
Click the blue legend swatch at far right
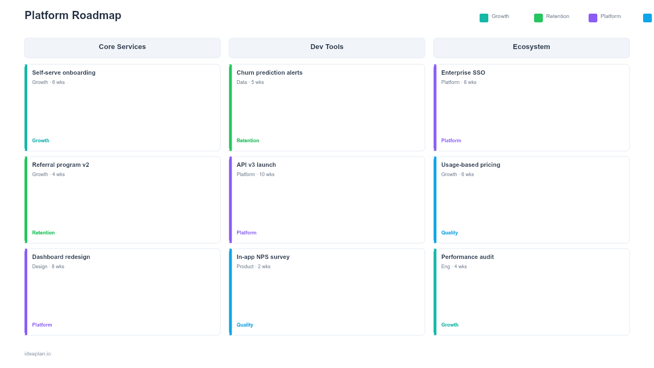point(646,17)
